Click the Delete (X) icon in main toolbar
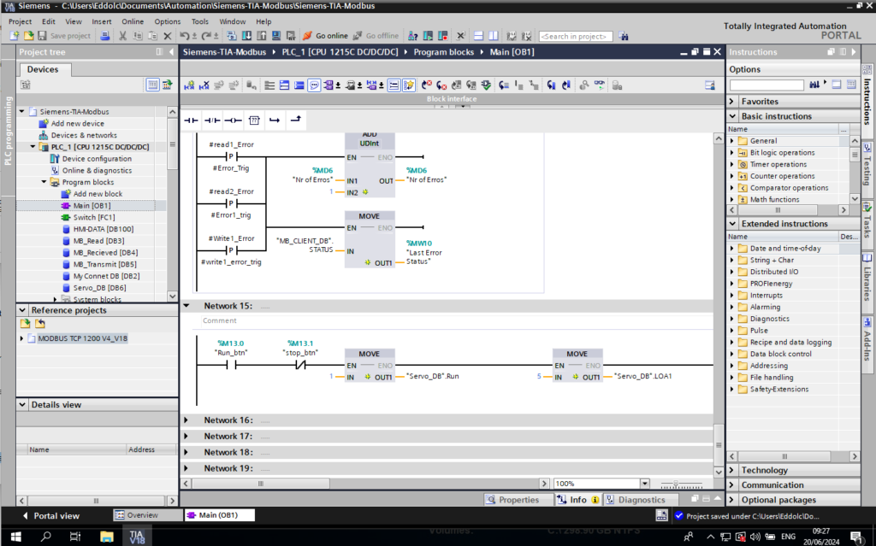This screenshot has width=876, height=546. (x=167, y=36)
